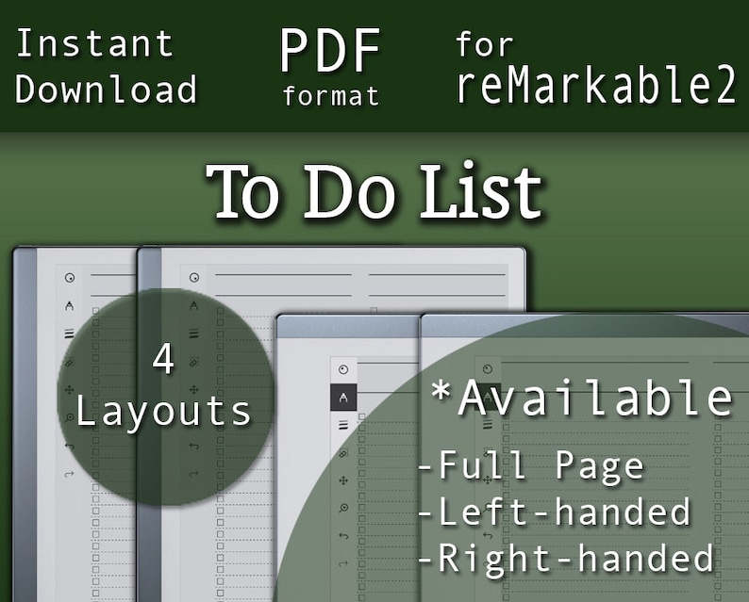Viewport: 749px width, 602px height.
Task: Click the zoom magnifier on leftmost tablet
Action: pos(69,418)
